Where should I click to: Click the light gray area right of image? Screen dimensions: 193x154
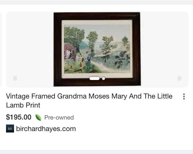click(164, 49)
